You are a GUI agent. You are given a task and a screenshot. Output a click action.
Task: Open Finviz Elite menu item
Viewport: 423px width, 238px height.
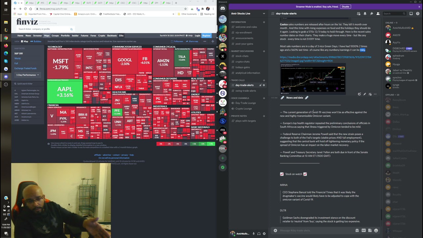[121, 36]
